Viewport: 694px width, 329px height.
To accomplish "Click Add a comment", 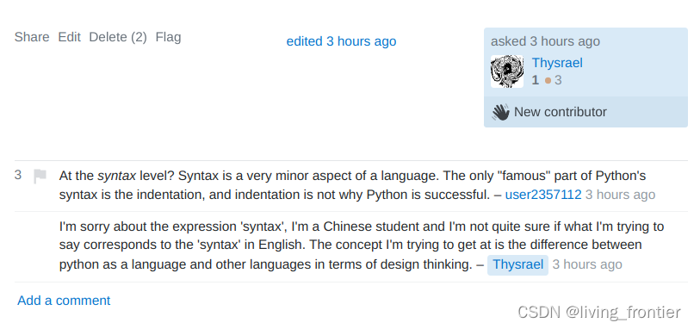I will pyautogui.click(x=64, y=301).
